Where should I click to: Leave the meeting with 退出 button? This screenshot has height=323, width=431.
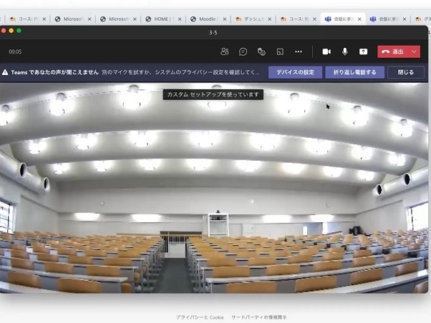(x=393, y=51)
